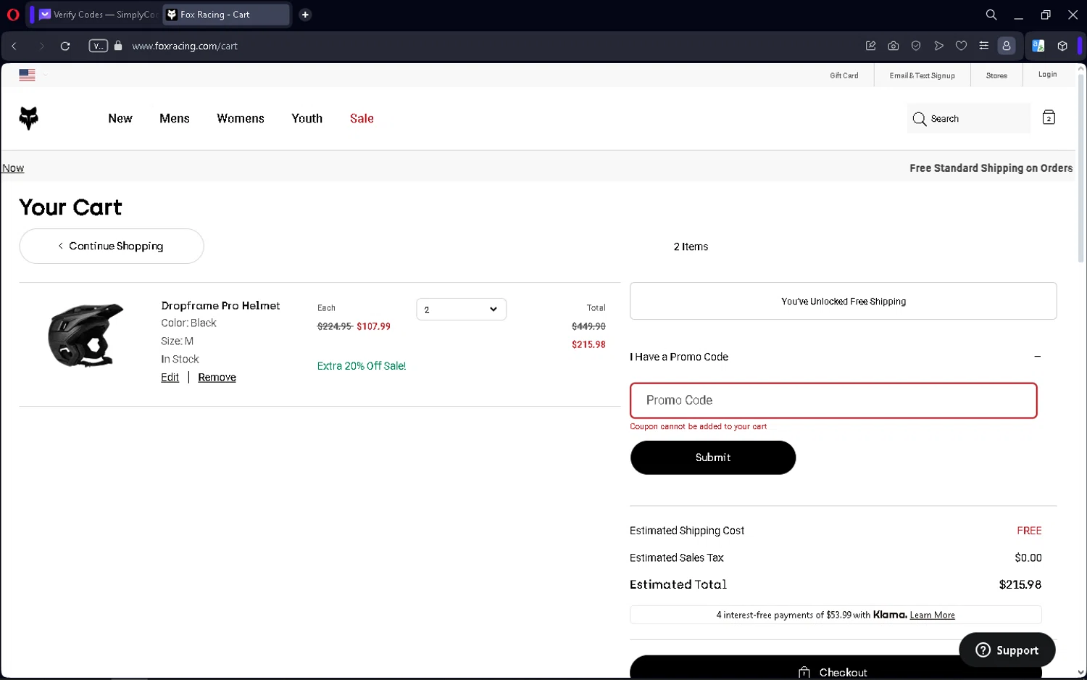Click the edit icon in address bar

tap(871, 46)
